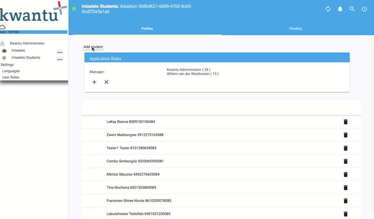Image resolution: width=374 pixels, height=219 pixels.
Task: Click the green status indicator dot
Action: 74,9
